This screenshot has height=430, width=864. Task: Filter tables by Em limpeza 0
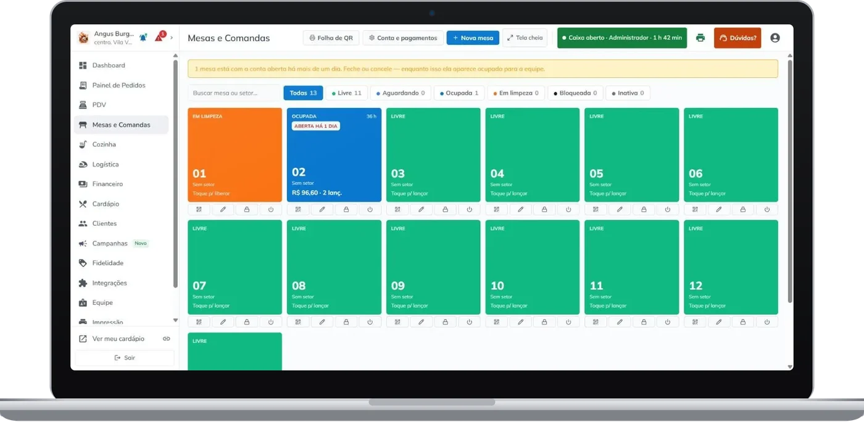click(x=516, y=93)
